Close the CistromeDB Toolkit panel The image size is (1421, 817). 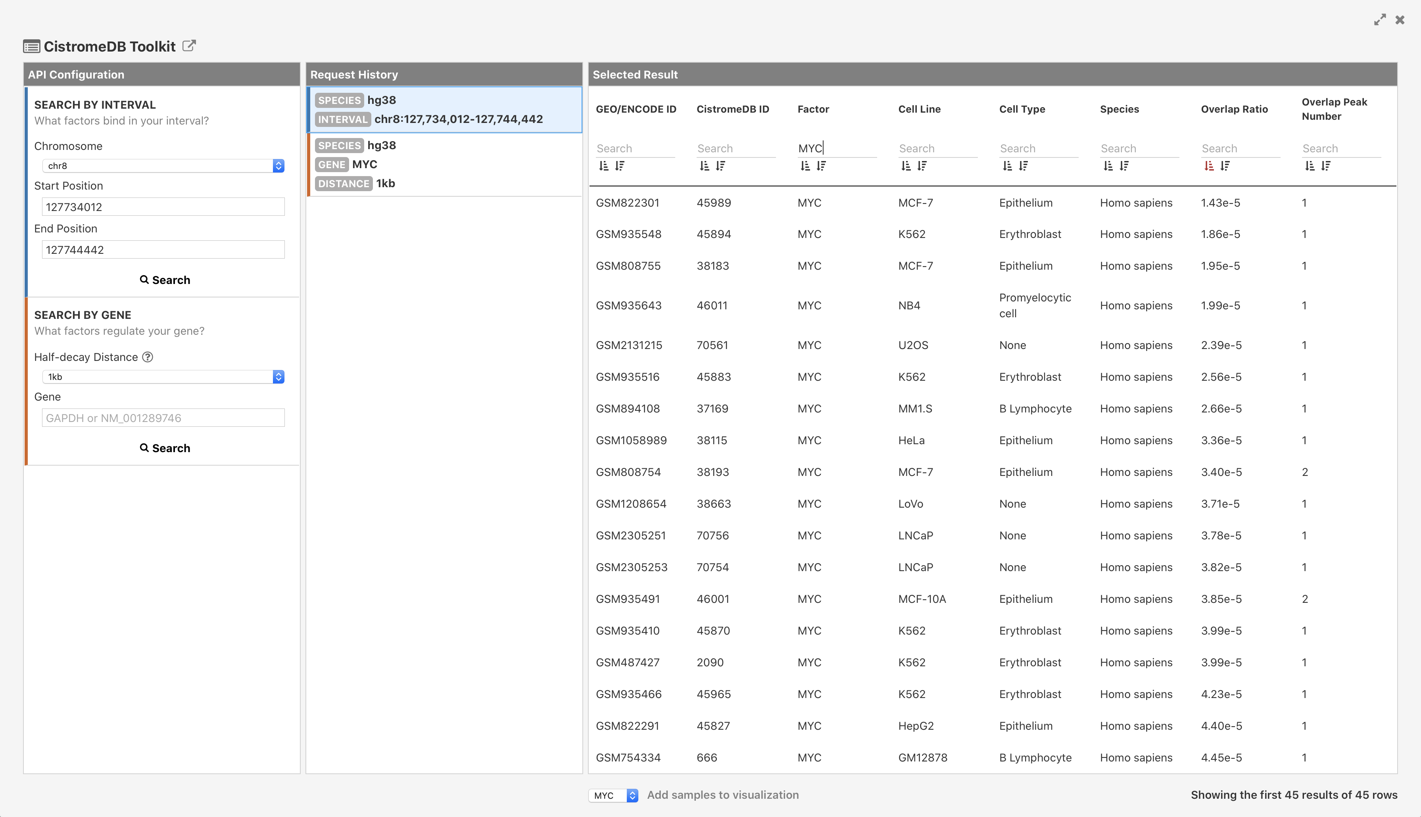(x=1400, y=20)
